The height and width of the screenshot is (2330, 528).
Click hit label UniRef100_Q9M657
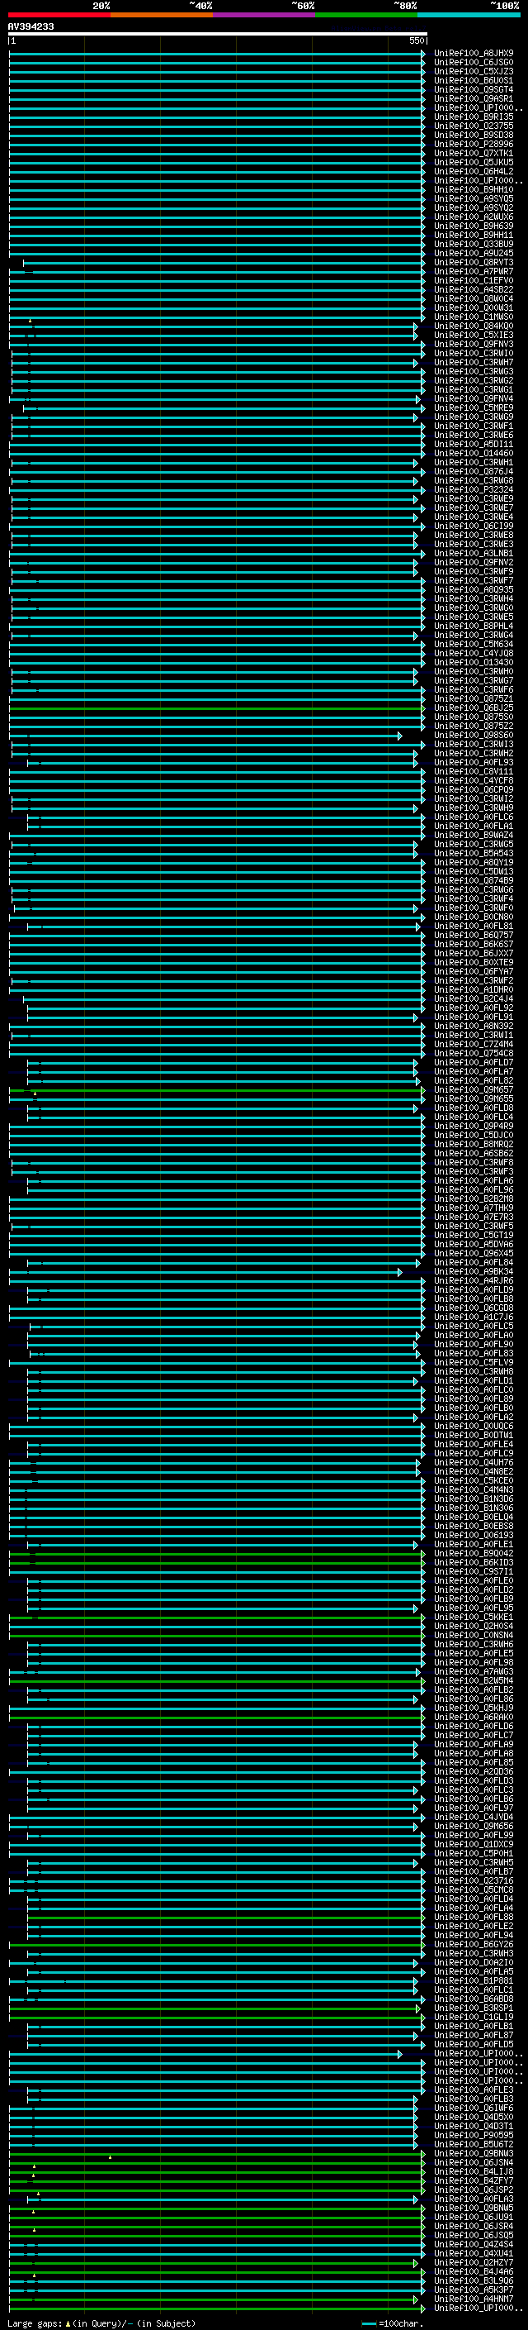[474, 1090]
